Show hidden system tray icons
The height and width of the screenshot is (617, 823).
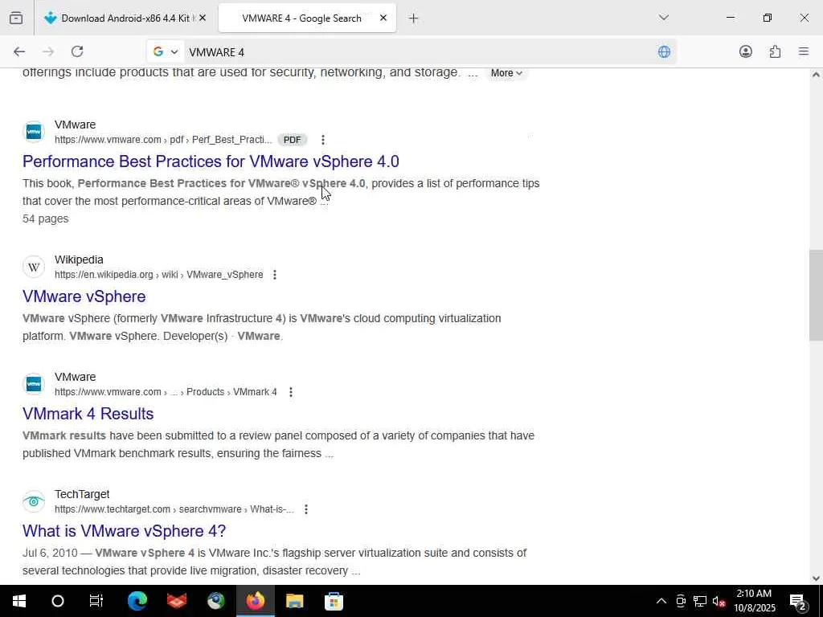[x=661, y=601]
